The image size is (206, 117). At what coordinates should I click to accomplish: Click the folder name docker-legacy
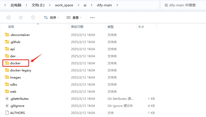point(21,70)
